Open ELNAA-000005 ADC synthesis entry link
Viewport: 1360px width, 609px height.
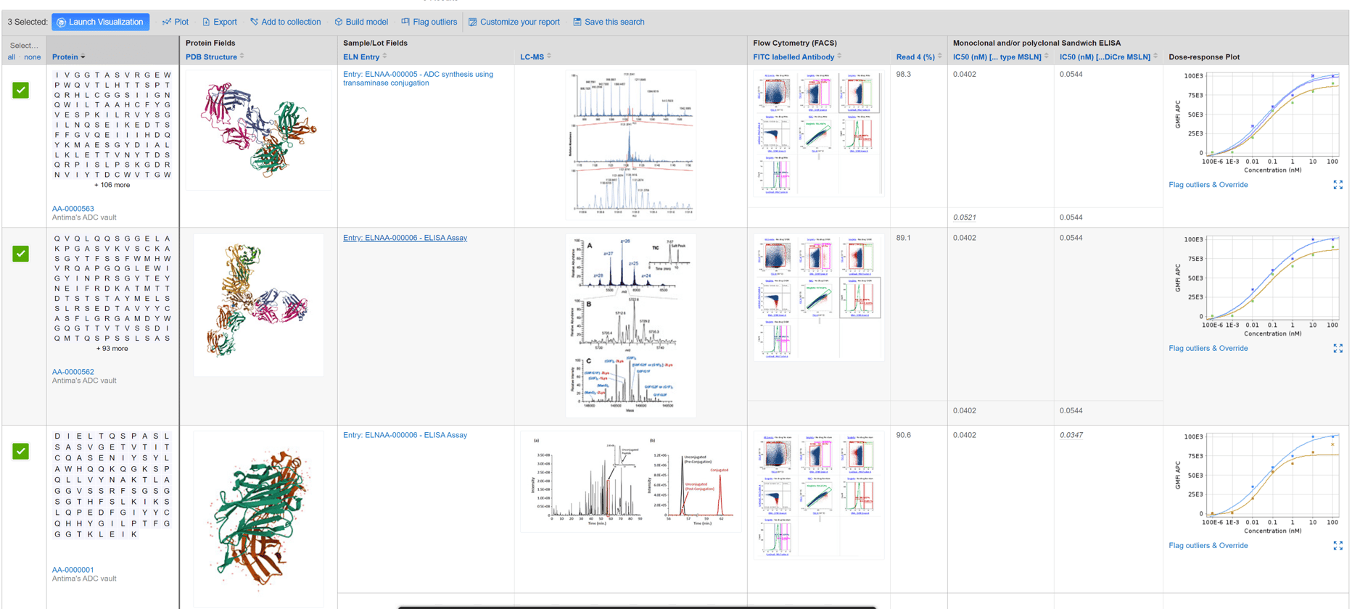pos(418,78)
